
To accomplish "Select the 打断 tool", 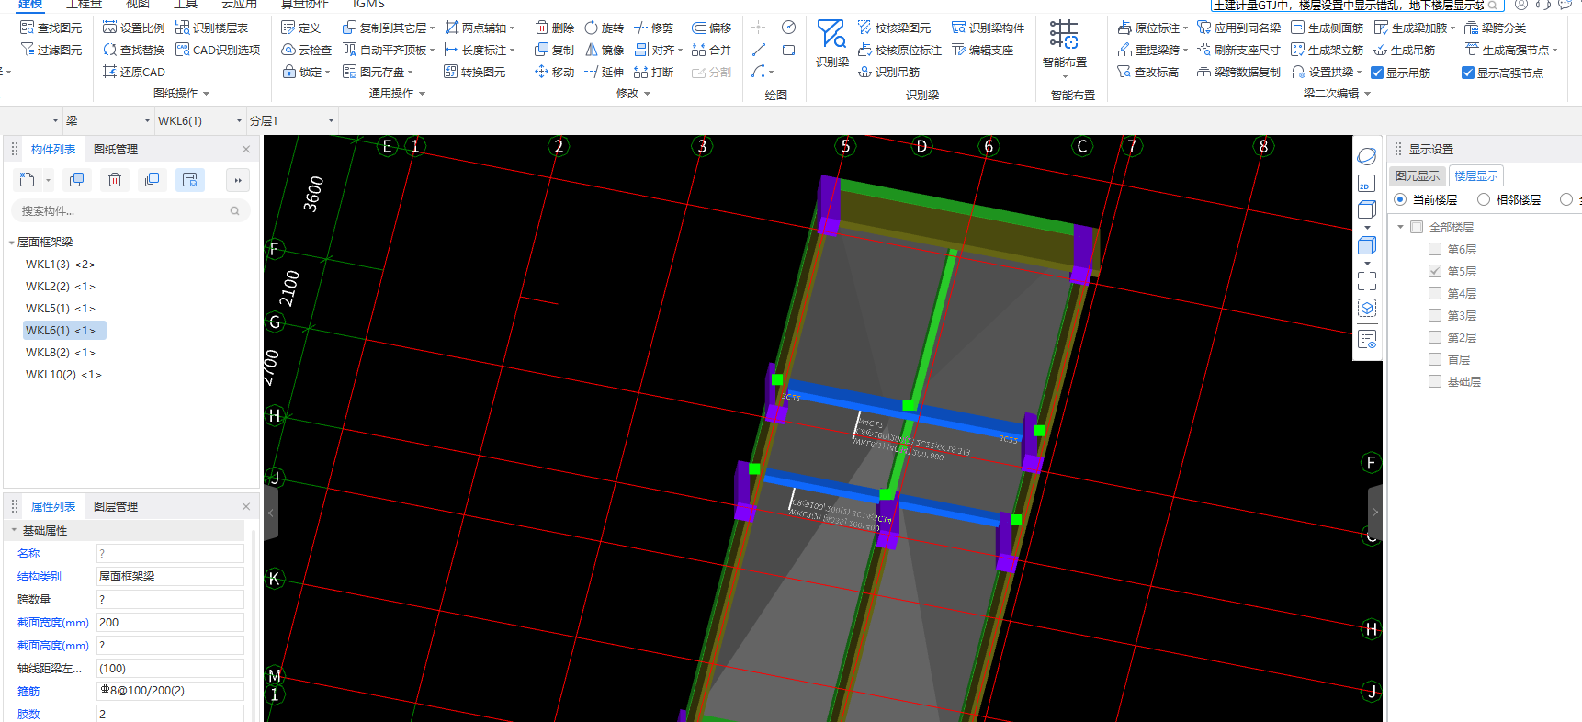I will point(653,72).
